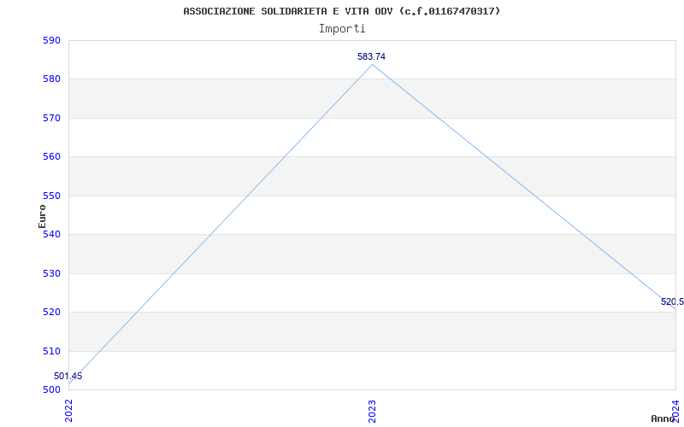Click the 2024 x-axis label
Screen dimensions: 684x427
tap(675, 411)
